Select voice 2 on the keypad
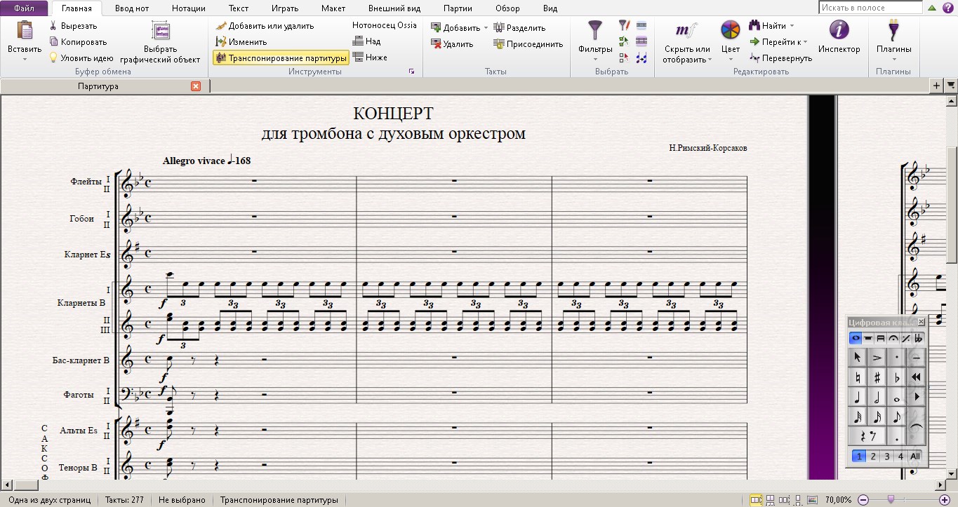 [872, 457]
